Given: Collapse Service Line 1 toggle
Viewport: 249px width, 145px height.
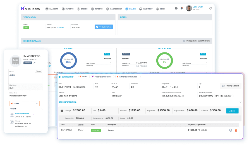Looking at the screenshot, I should point(59,77).
